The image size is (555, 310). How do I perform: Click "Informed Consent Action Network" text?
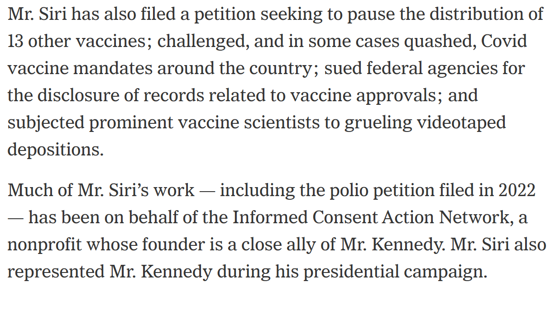pyautogui.click(x=370, y=218)
